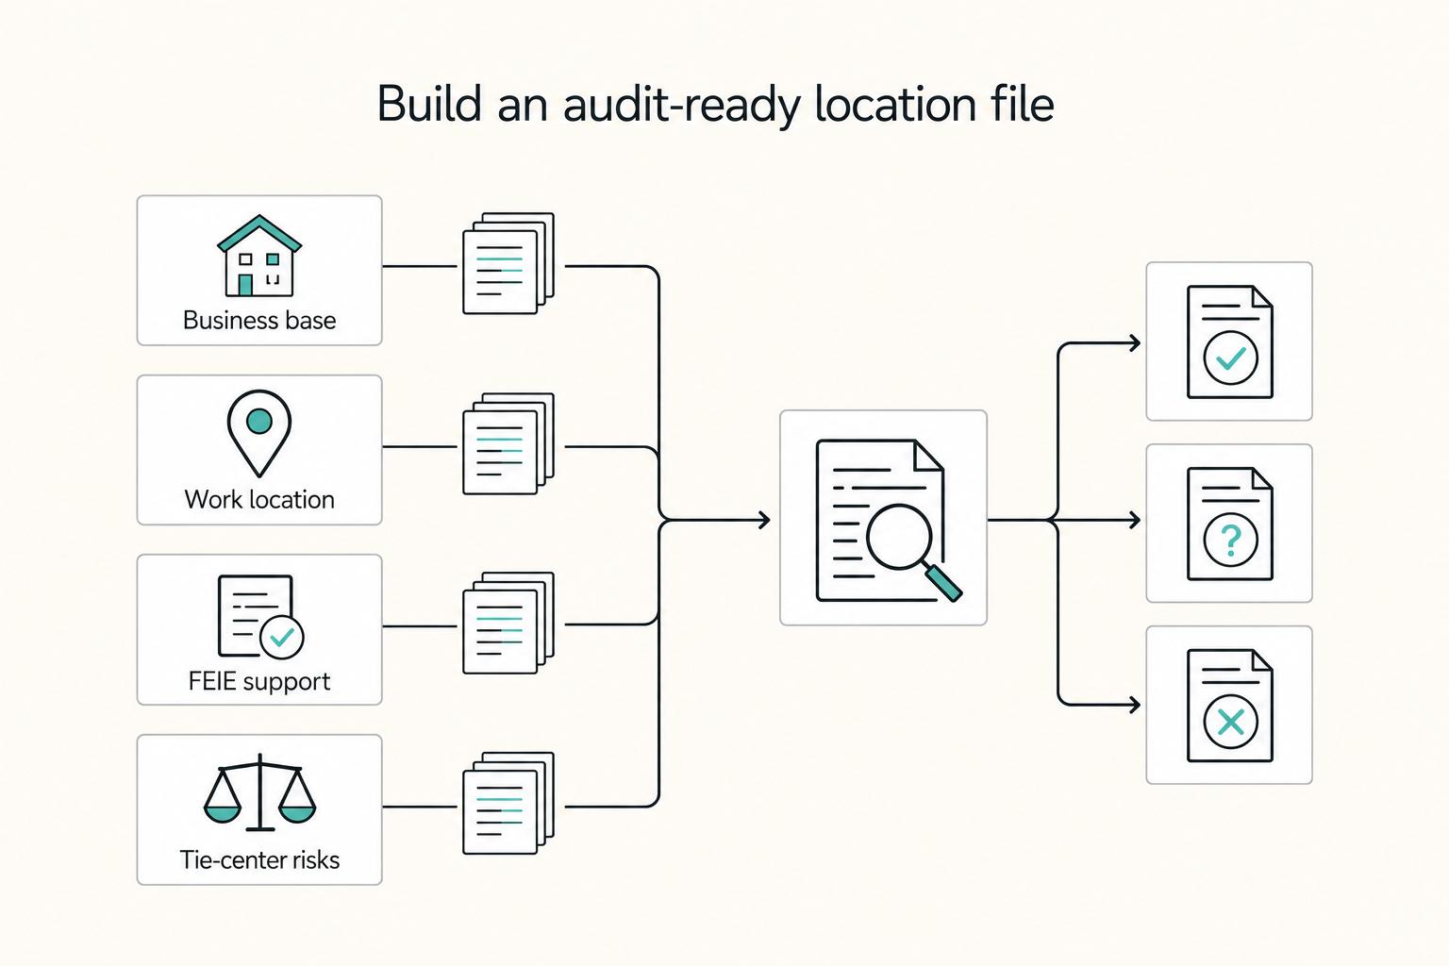Image resolution: width=1449 pixels, height=966 pixels.
Task: Click the house icon above Business base
Action: click(x=259, y=256)
